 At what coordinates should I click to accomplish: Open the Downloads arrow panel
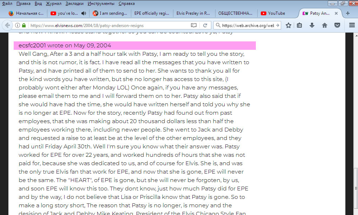(312, 25)
